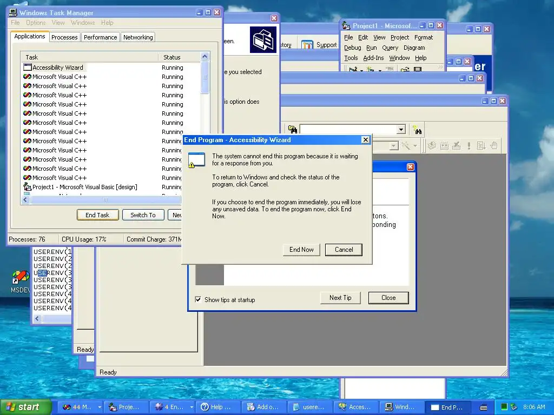Open Visual Basic Diagram menu

point(414,48)
